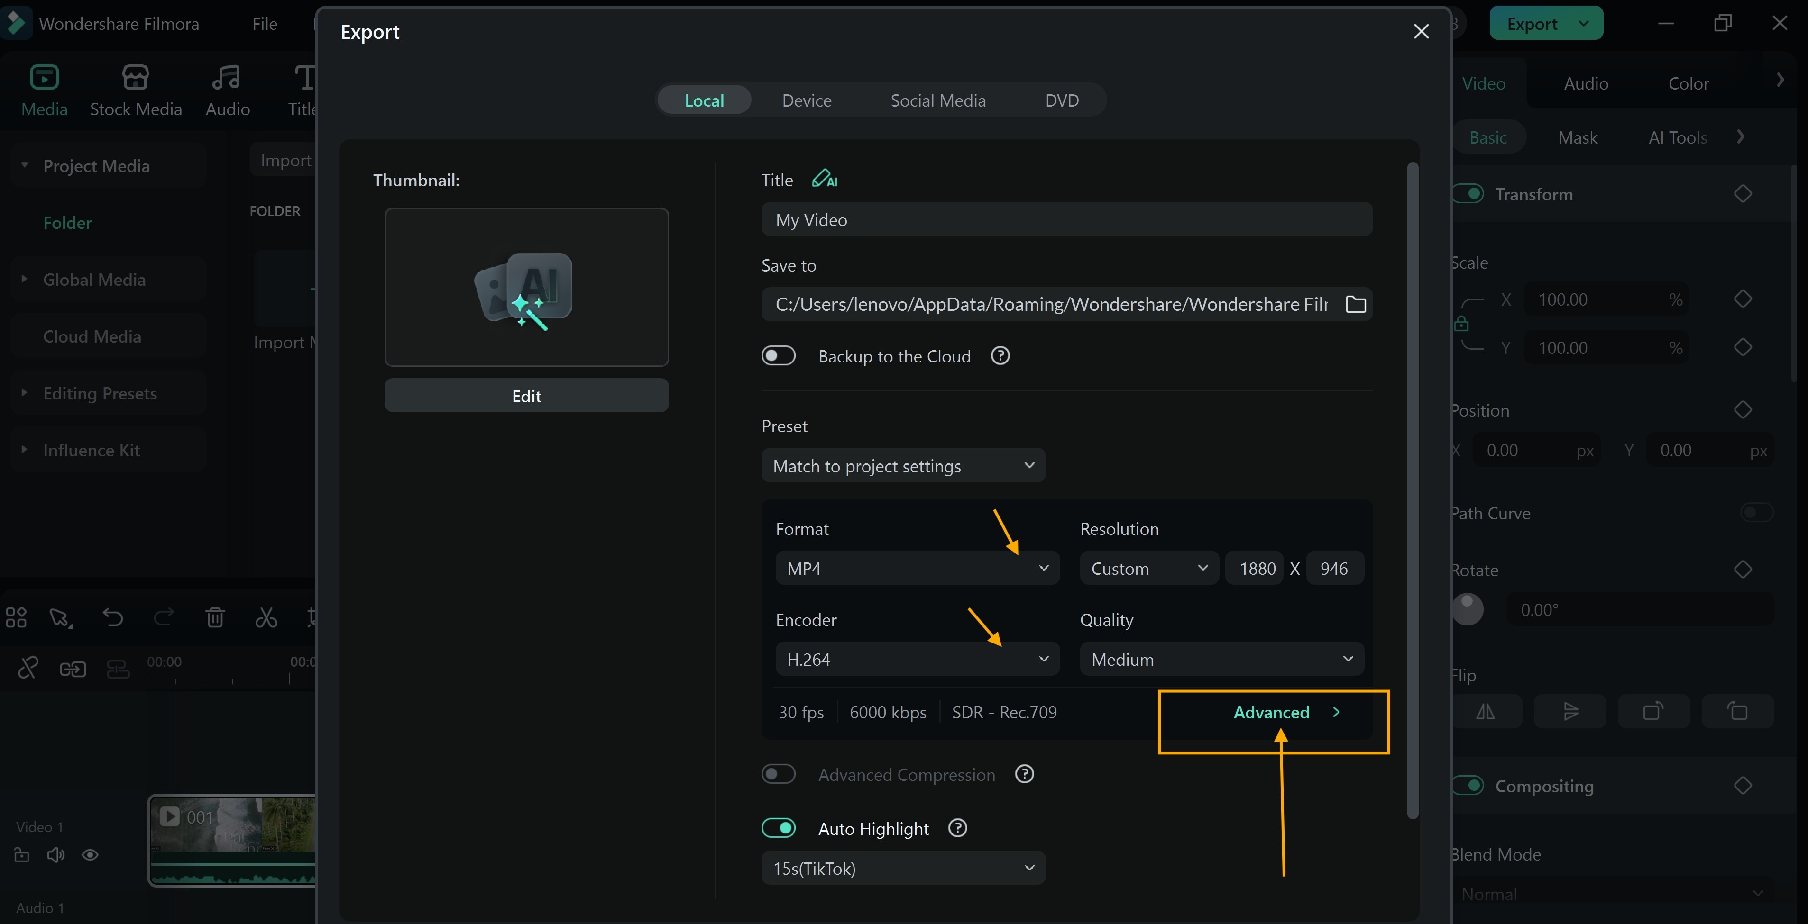
Task: Rotate clip 90 degrees clockwise
Action: (x=1653, y=711)
